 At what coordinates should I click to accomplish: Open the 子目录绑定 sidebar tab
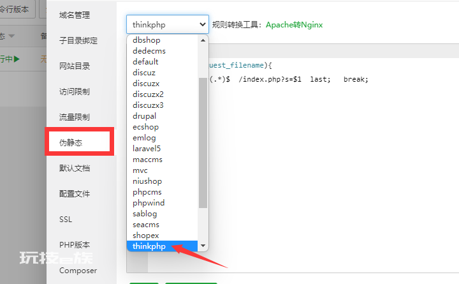78,40
